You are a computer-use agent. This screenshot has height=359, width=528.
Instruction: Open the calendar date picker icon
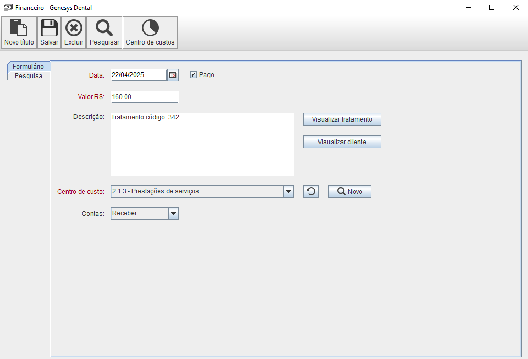[x=173, y=75]
